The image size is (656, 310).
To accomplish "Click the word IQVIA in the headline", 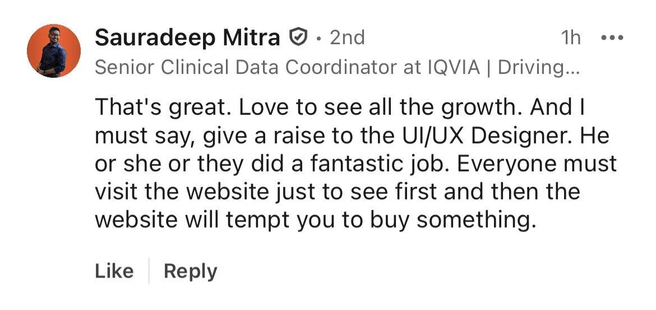I will [454, 67].
